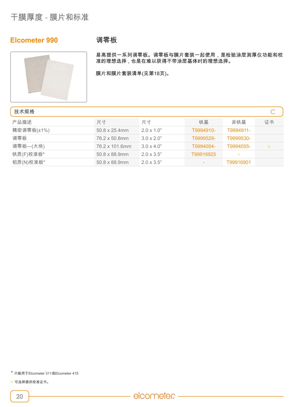Select part number T9994911-
The width and height of the screenshot is (305, 407).
click(238, 130)
